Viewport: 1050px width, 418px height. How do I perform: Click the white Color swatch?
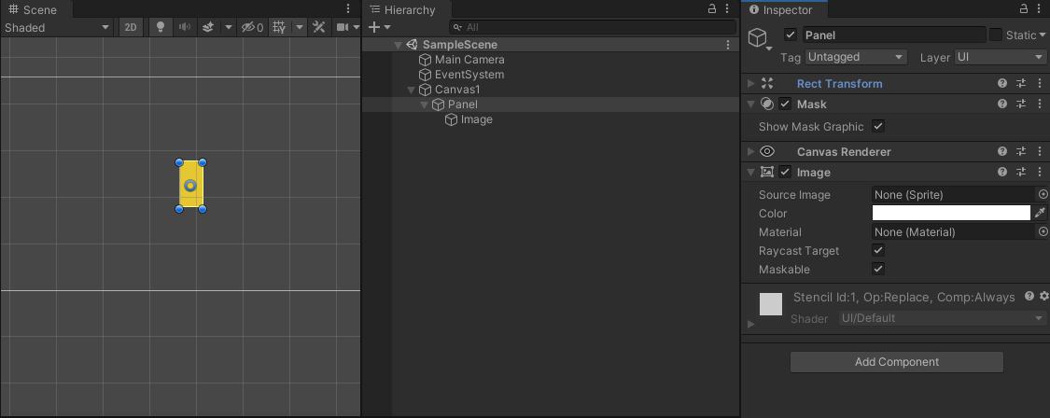pos(951,213)
